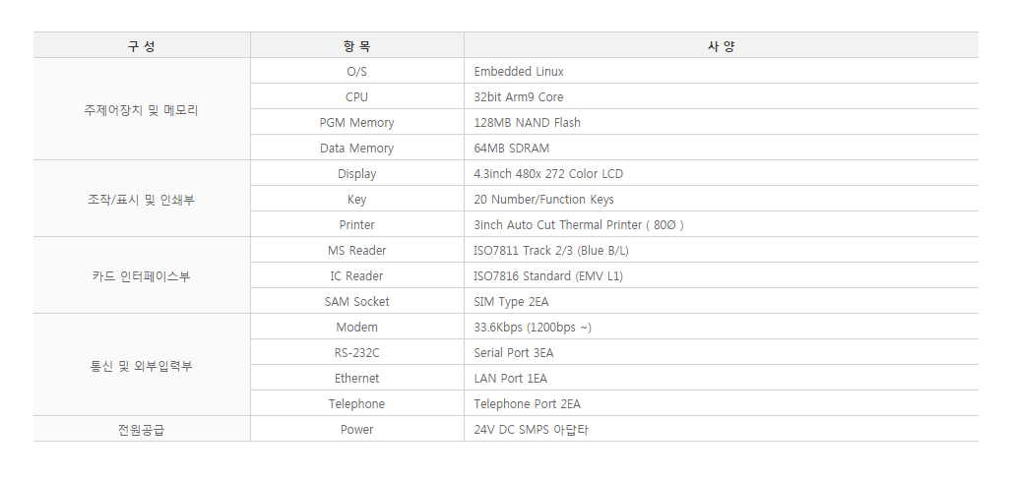Click the 항목 column header
Image resolution: width=1012 pixels, height=480 pixels.
[356, 46]
